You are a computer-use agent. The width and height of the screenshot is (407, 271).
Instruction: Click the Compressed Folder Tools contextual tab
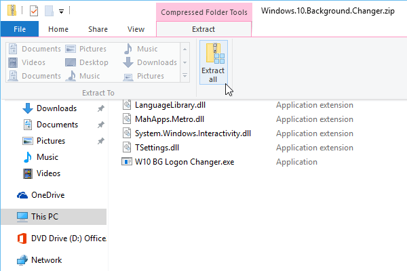[204, 12]
